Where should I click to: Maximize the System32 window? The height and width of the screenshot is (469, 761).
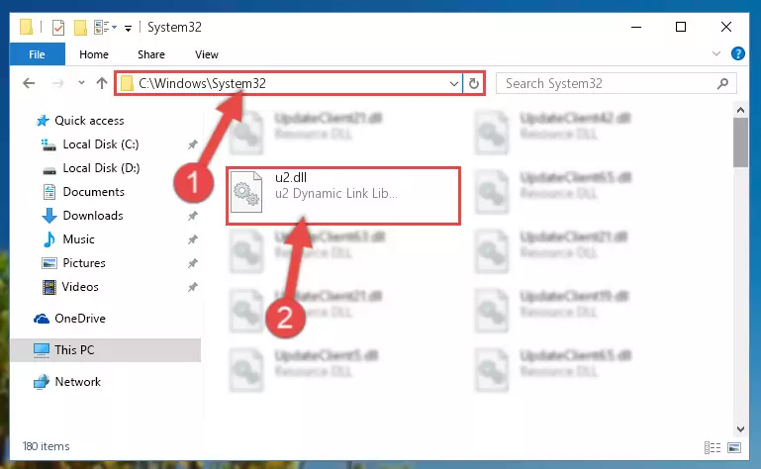pos(681,27)
